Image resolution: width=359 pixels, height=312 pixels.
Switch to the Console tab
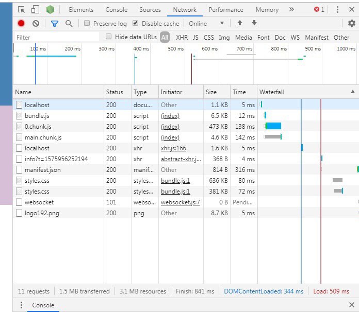coord(116,10)
